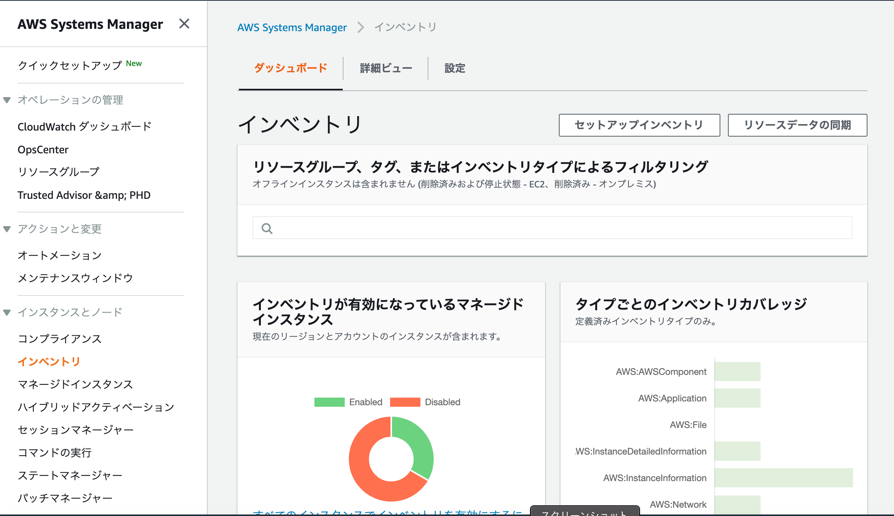894x516 pixels.
Task: Open パッチマネージャー page
Action: tap(65, 498)
